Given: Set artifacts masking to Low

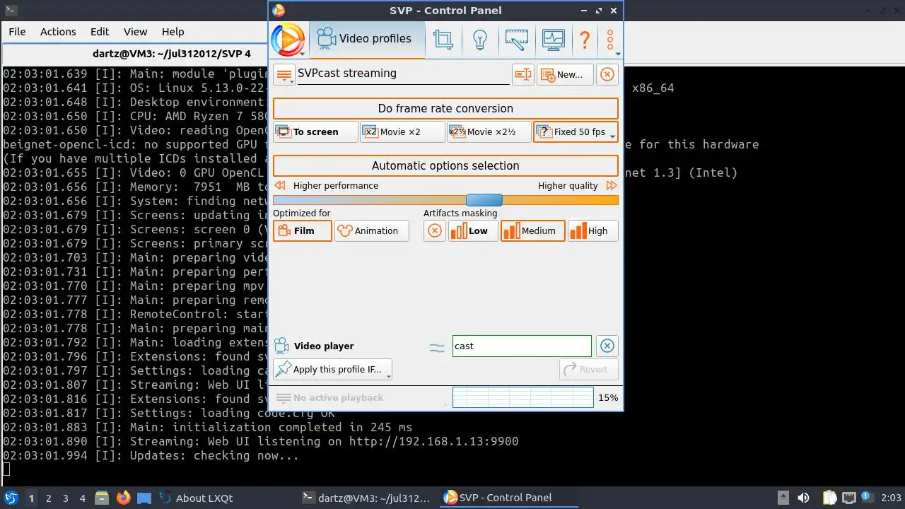Looking at the screenshot, I should click(473, 230).
